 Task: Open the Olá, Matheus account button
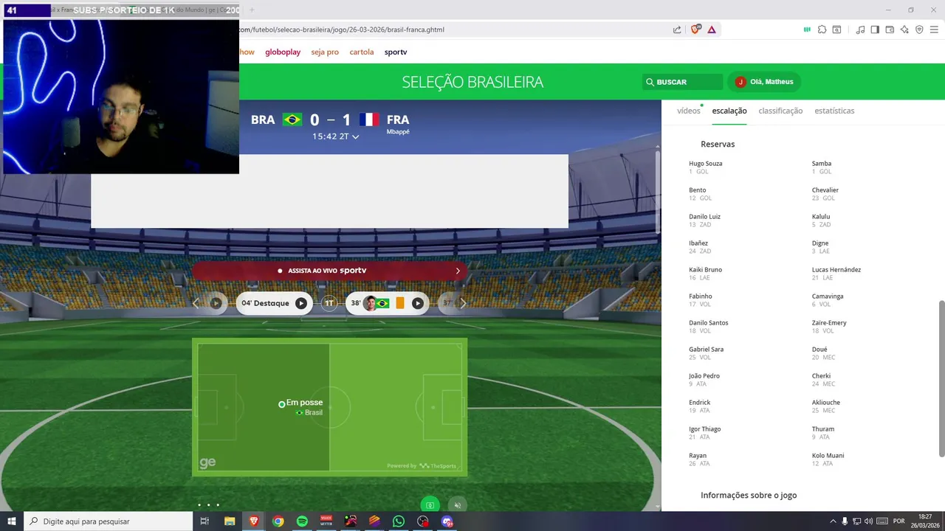pyautogui.click(x=764, y=82)
